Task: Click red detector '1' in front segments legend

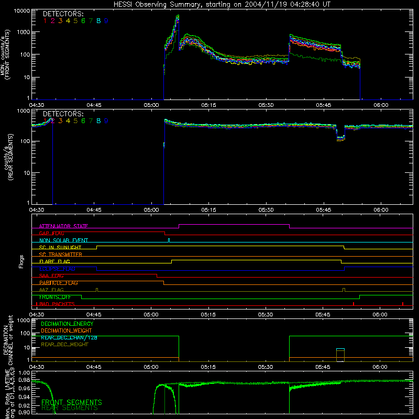Action: (x=45, y=21)
